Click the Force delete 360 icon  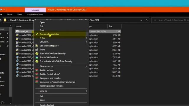[37, 61]
